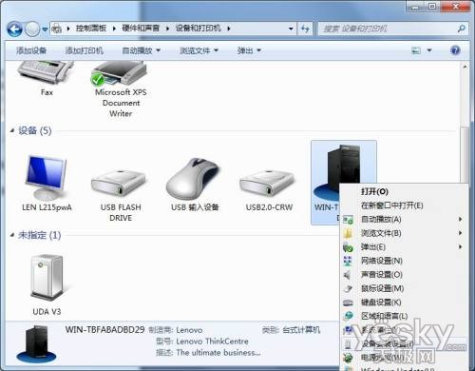Open 浏览文件 toolbar dropdown
The width and height of the screenshot is (475, 371).
tap(199, 50)
